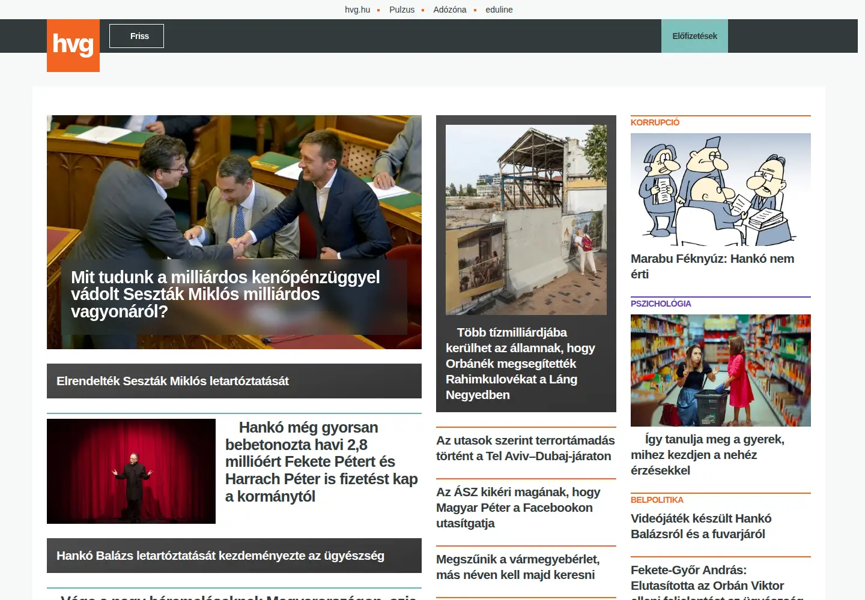Open the Marabu cartoon image
This screenshot has width=865, height=600.
coord(721,190)
